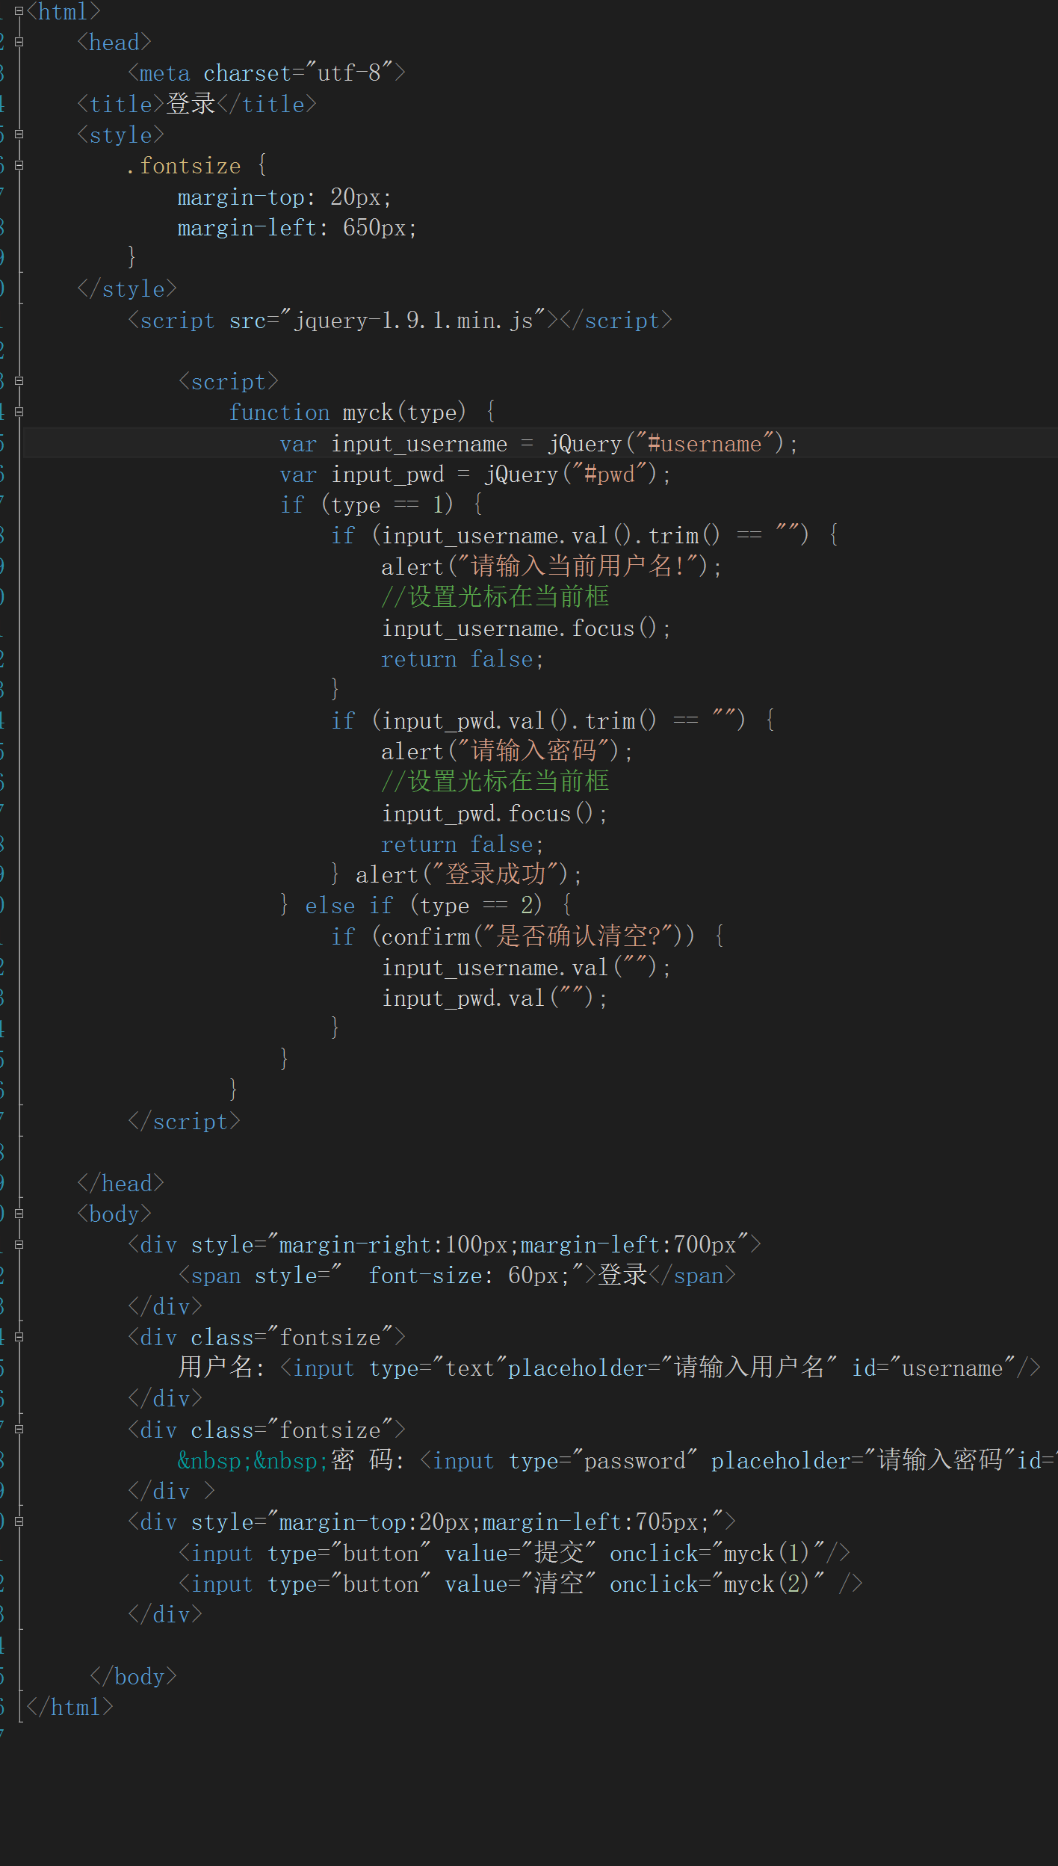Screen dimensions: 1058x1866
Task: Collapse the <body> block fold marker
Action: click(19, 1214)
